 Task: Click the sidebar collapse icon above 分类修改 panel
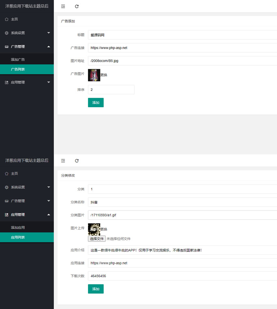(63, 161)
